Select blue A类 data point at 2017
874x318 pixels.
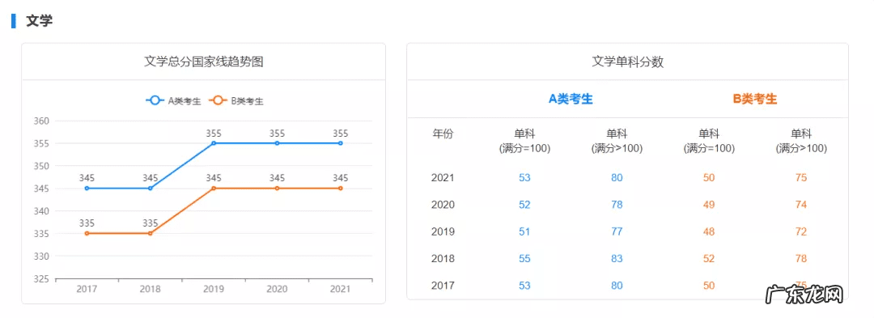click(x=87, y=189)
